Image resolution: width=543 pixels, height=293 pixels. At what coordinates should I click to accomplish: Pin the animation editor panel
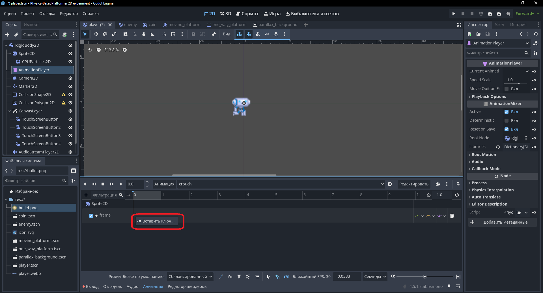click(x=458, y=184)
